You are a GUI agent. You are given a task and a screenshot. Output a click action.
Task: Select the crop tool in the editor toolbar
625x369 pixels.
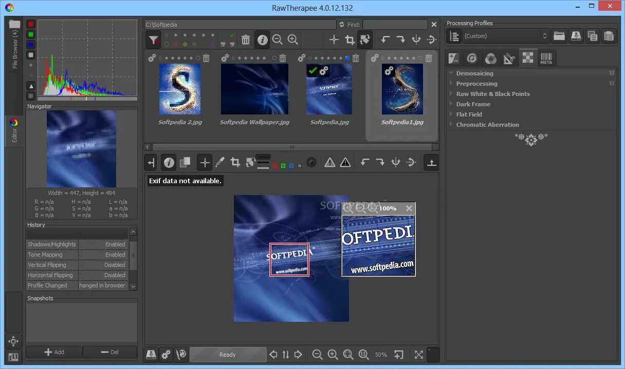[235, 162]
